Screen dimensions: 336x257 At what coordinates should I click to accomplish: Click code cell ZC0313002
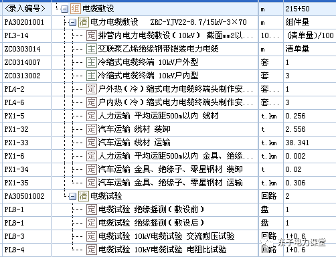[x=27, y=76]
